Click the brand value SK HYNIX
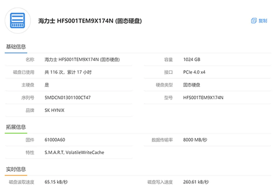The height and width of the screenshot is (187, 275). click(x=54, y=110)
